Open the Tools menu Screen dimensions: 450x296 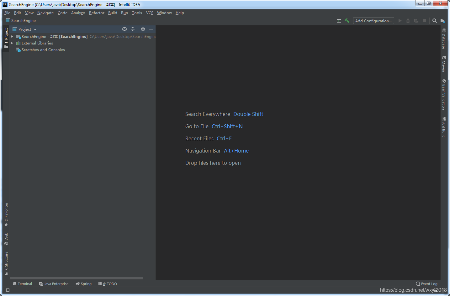click(x=137, y=13)
